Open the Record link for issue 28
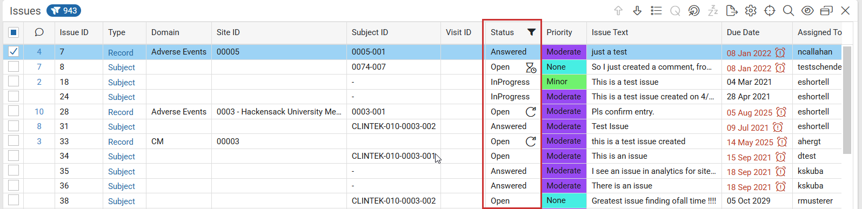Image resolution: width=862 pixels, height=209 pixels. click(x=121, y=112)
